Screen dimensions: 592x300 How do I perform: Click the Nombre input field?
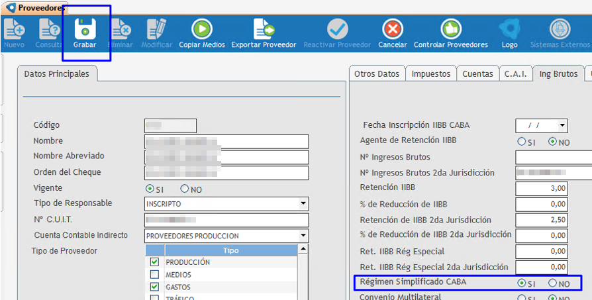226,142
